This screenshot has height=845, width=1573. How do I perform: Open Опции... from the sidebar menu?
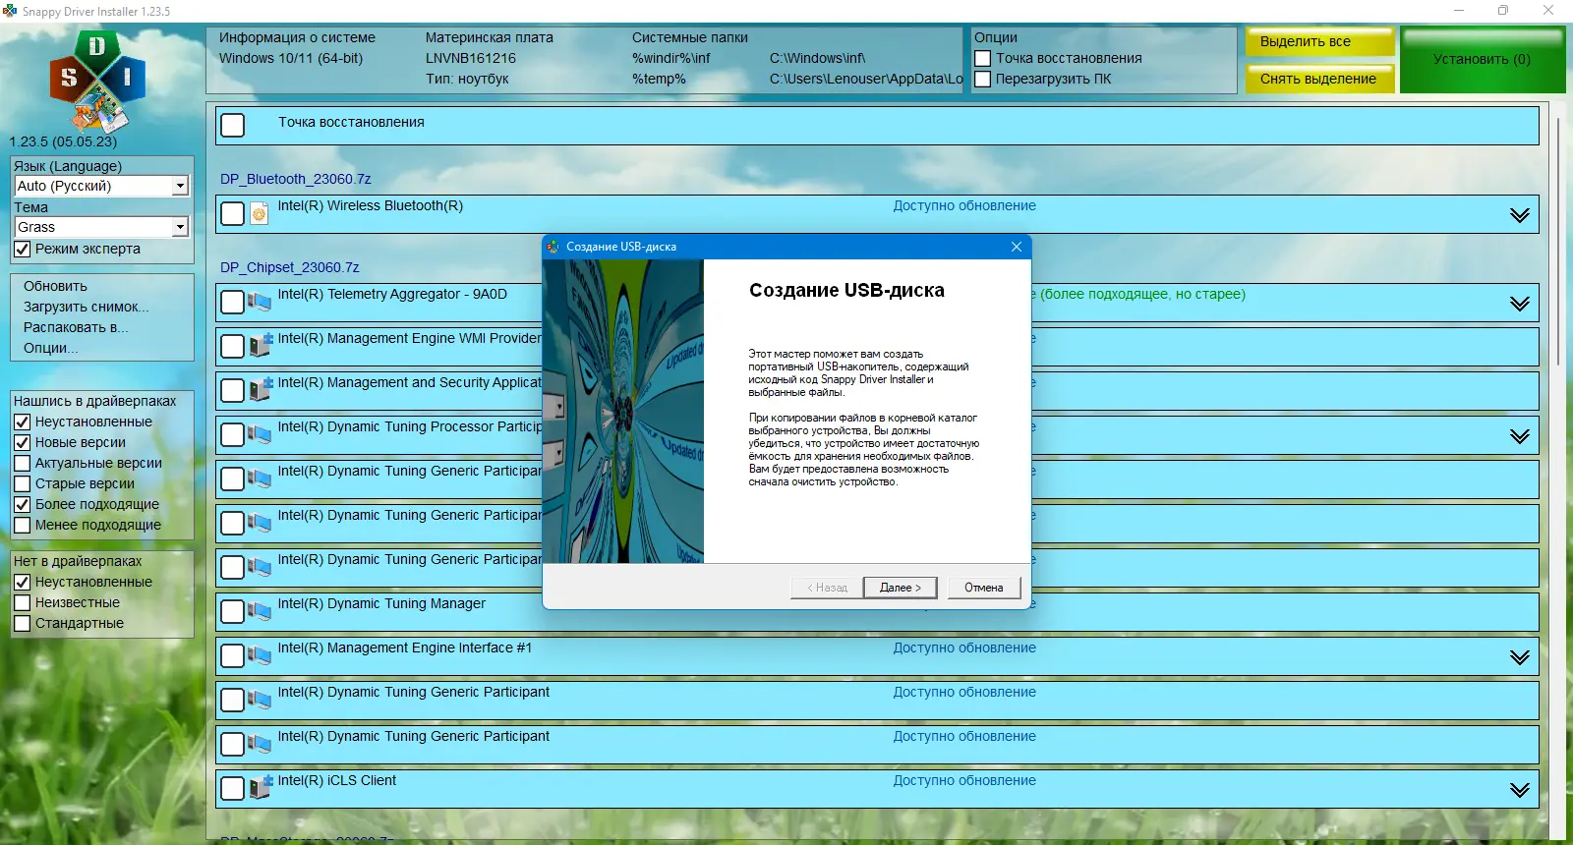[x=51, y=348]
